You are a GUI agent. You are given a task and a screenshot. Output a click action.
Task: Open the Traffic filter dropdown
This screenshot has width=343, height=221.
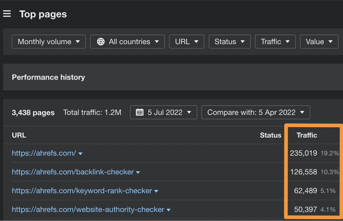275,42
